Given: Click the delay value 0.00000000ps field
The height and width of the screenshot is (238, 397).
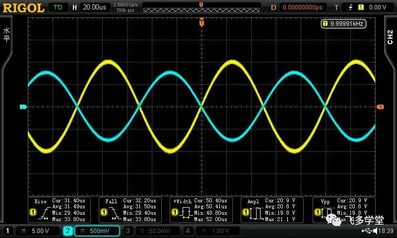Looking at the screenshot, I should [x=302, y=7].
